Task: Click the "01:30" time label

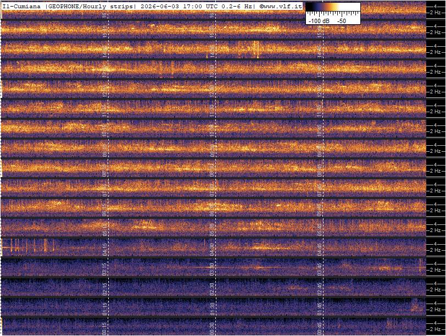Action: click(212, 309)
